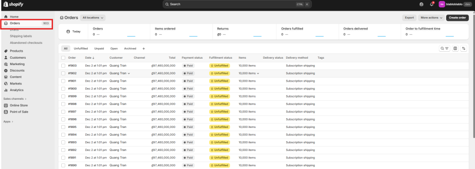The height and width of the screenshot is (169, 475).
Task: Open order #1903 link
Action: [x=72, y=66]
